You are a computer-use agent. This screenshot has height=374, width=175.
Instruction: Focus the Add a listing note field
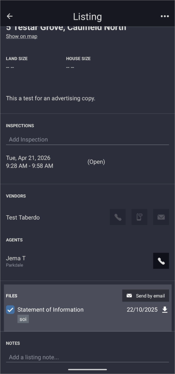point(88,357)
